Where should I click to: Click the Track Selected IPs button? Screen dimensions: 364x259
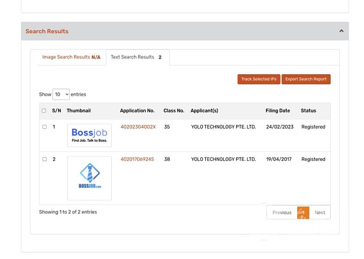tap(258, 79)
